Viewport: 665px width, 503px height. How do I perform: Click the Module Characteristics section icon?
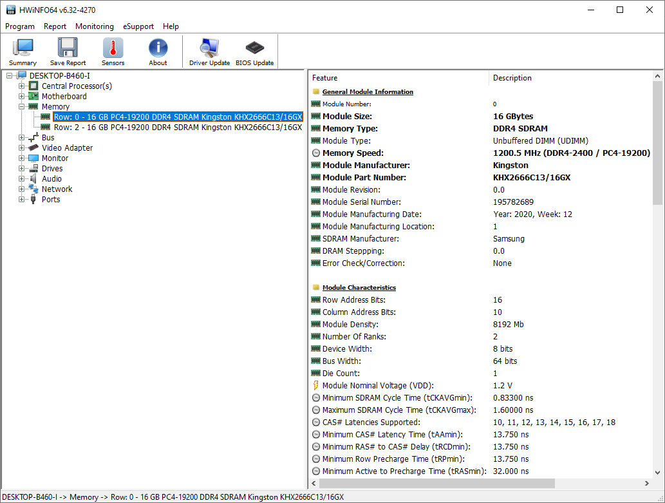pyautogui.click(x=316, y=287)
